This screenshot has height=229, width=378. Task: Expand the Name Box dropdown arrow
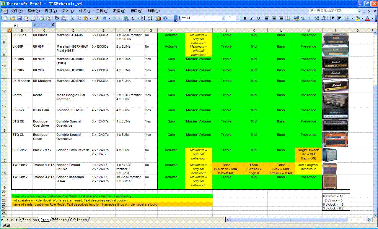coord(34,25)
